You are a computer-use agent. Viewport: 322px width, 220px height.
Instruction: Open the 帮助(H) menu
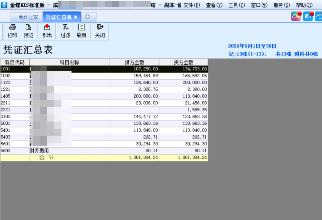pos(305,5)
